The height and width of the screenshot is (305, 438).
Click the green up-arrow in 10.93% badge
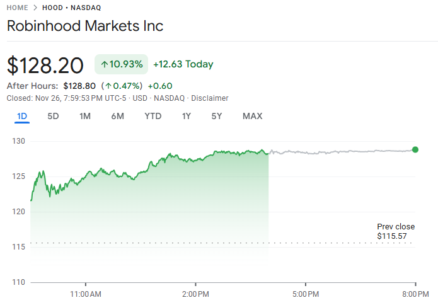click(x=104, y=64)
